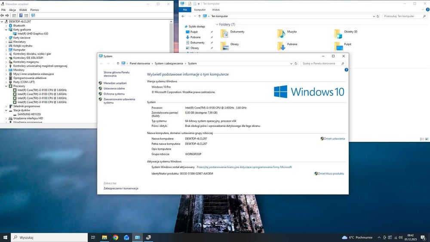Screen dimensions: 430x242
Task: Click the refresh icon in System window address bar
Action: click(296, 64)
